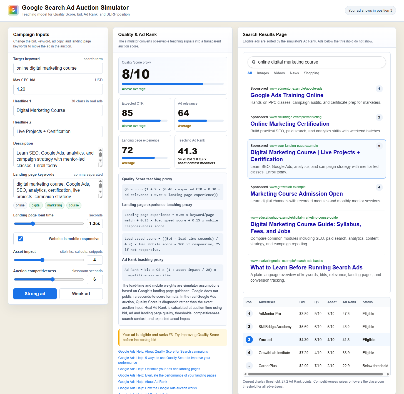This screenshot has width=404, height=394.
Task: Click position badge 1 on AdMentor ad
Action: 379,89
